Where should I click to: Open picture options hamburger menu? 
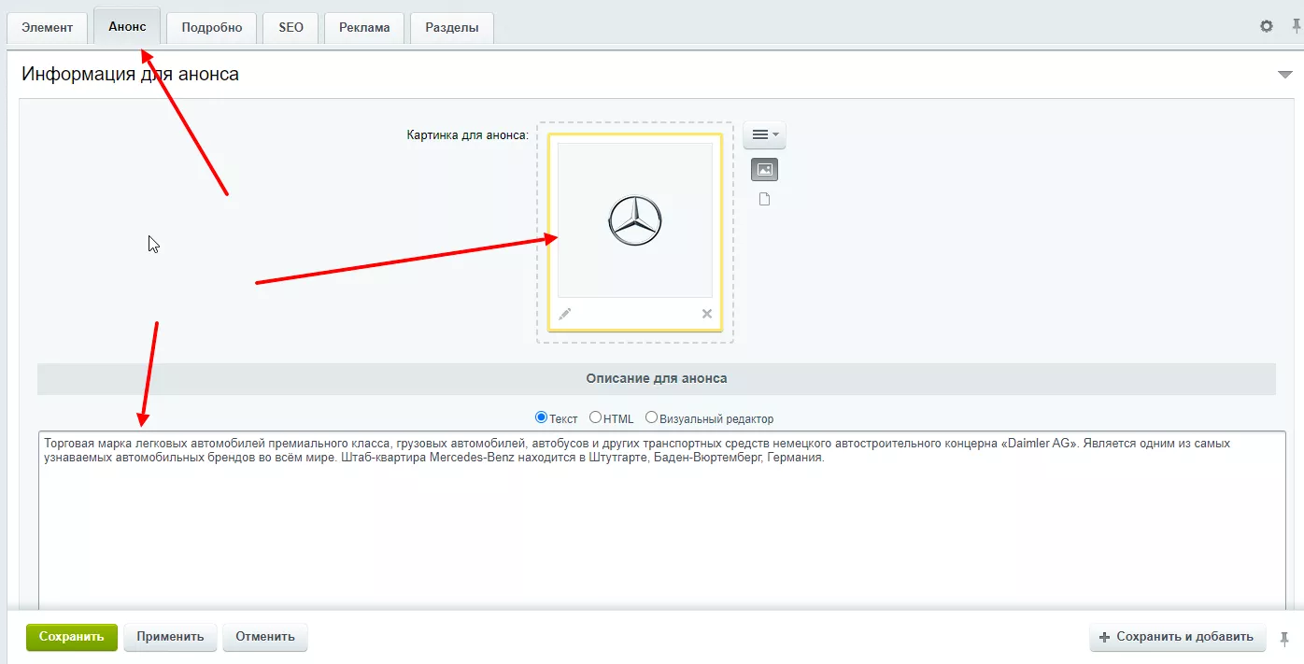tap(764, 135)
